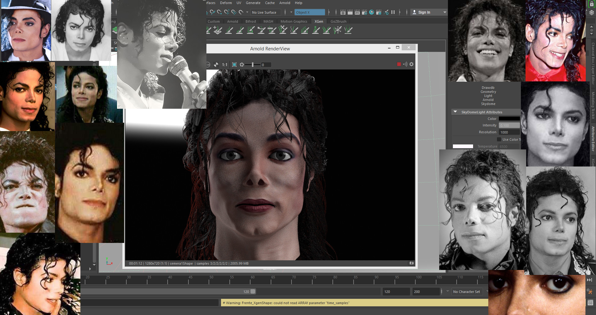Click the 1:1 zoom button in RenderView
This screenshot has width=596, height=315.
click(x=225, y=65)
